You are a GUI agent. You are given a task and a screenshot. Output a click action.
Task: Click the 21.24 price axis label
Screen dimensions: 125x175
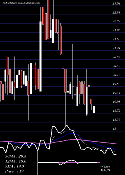tap(116, 48)
